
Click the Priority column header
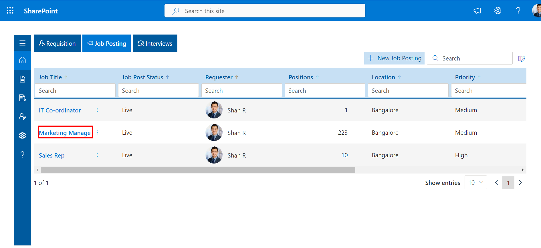point(465,77)
